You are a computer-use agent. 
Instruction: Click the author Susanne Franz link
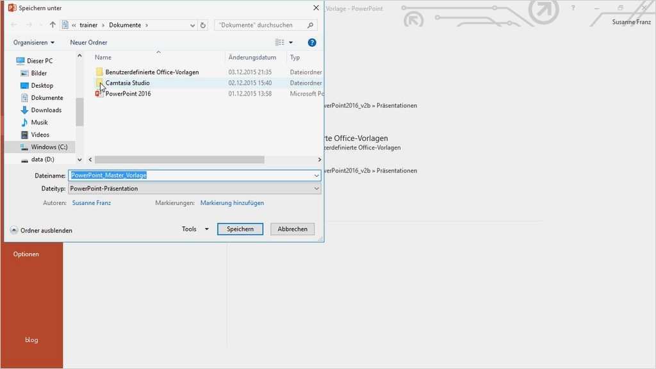click(x=92, y=203)
